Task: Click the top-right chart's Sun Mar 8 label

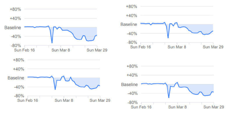Action: [x=177, y=47]
